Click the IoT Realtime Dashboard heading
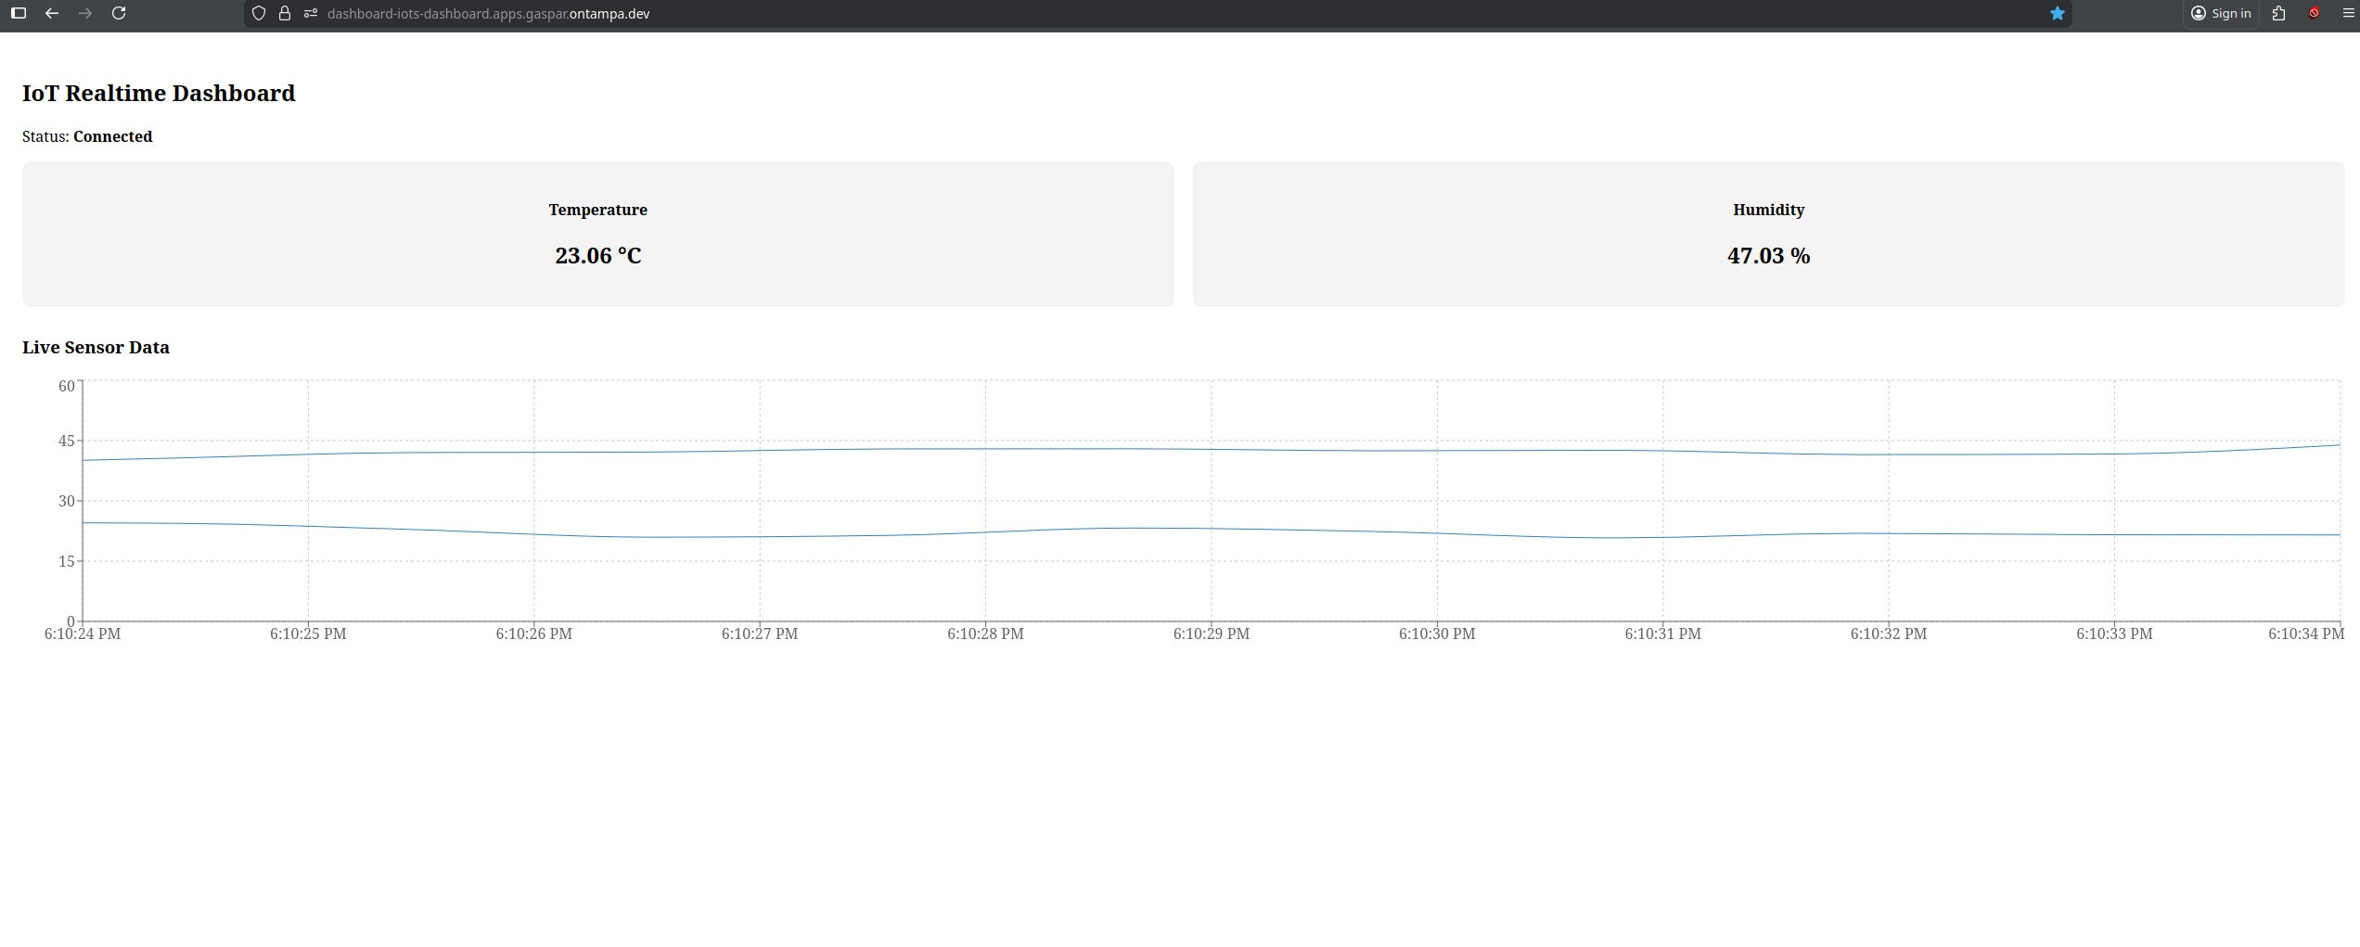This screenshot has height=947, width=2360. point(159,94)
